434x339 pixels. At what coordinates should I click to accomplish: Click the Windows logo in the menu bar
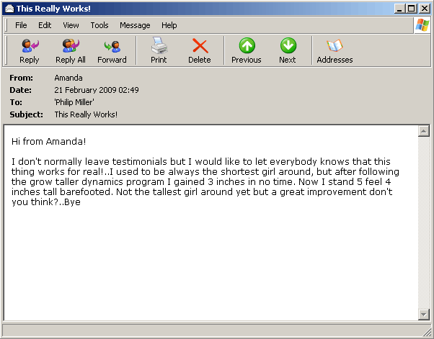click(422, 25)
